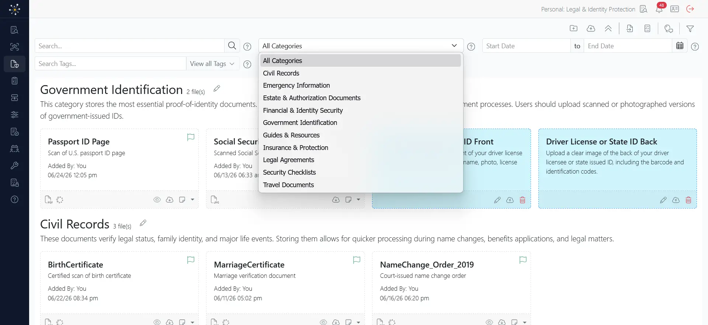This screenshot has height=325, width=708.
Task: Click the search magnifier button
Action: (x=232, y=46)
